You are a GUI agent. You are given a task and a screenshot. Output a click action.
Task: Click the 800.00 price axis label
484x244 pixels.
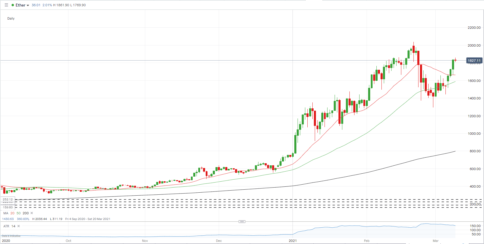[x=475, y=151]
